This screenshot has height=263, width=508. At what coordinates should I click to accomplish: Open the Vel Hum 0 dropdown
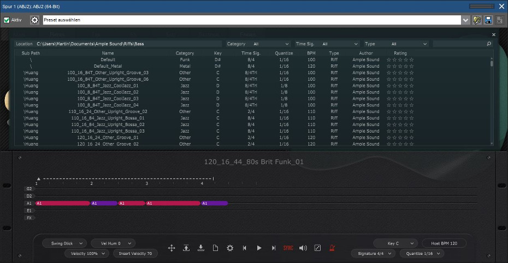[x=113, y=243]
